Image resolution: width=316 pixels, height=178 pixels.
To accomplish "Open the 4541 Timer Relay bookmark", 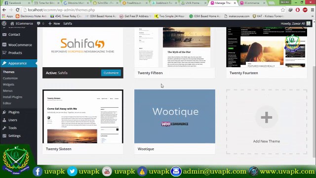I will click(x=66, y=16).
